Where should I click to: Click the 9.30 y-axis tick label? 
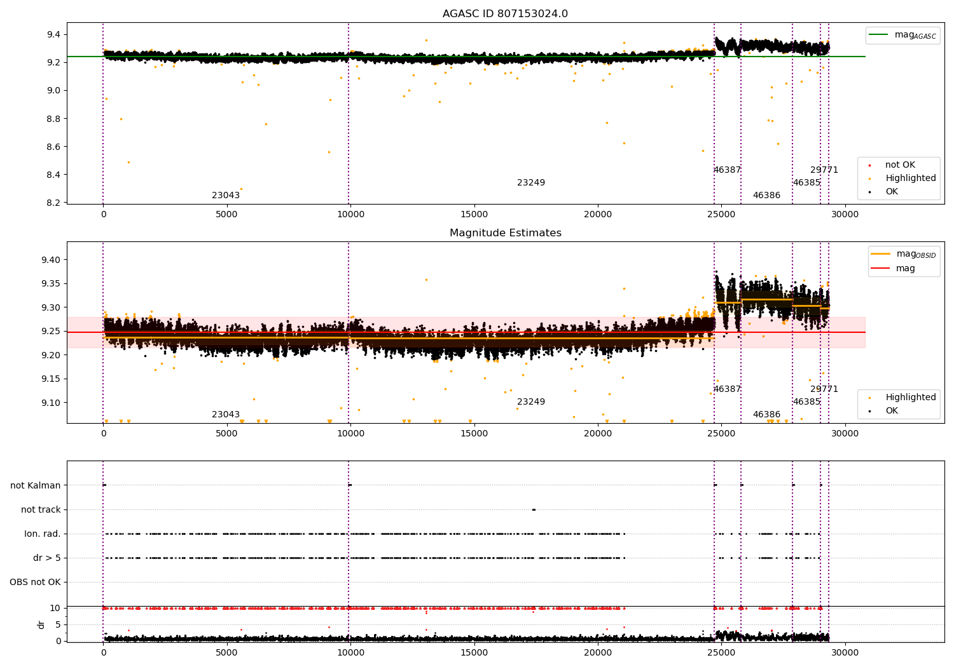coord(52,307)
